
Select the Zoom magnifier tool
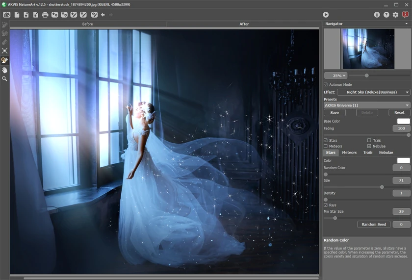tap(4, 78)
